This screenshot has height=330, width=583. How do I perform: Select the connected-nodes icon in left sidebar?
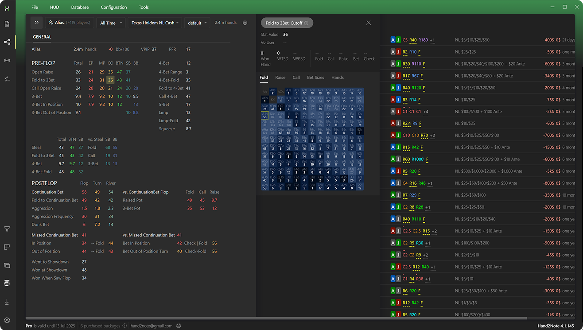pyautogui.click(x=7, y=42)
